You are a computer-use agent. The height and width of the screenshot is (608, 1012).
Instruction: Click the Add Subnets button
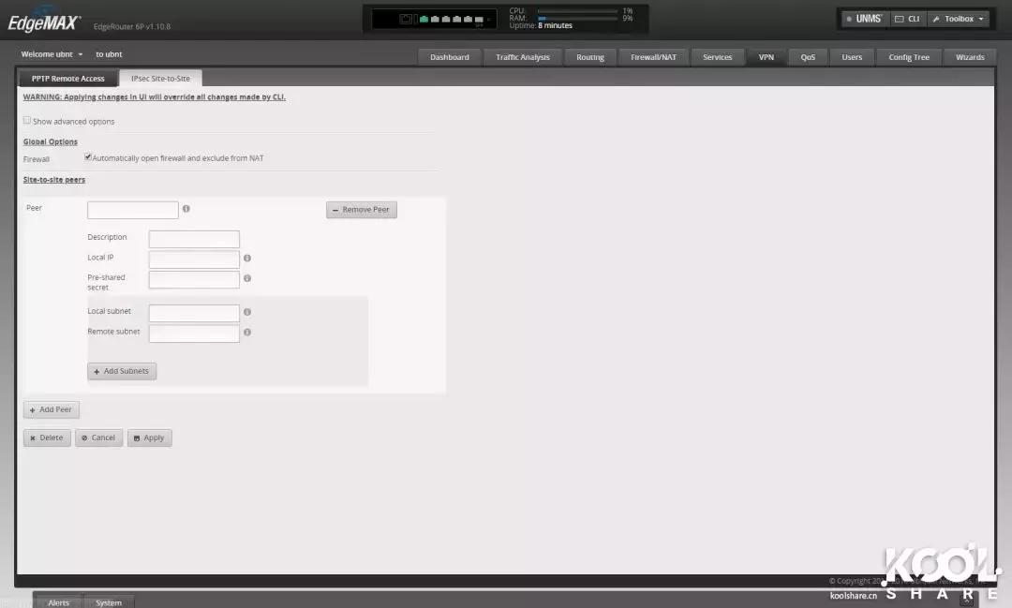pyautogui.click(x=122, y=371)
